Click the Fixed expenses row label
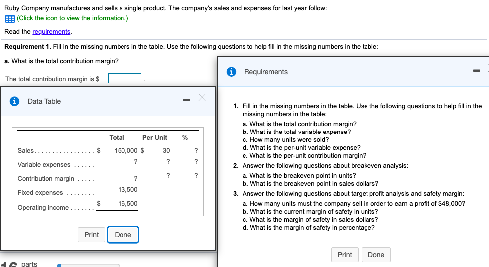489x267 pixels. coord(40,193)
